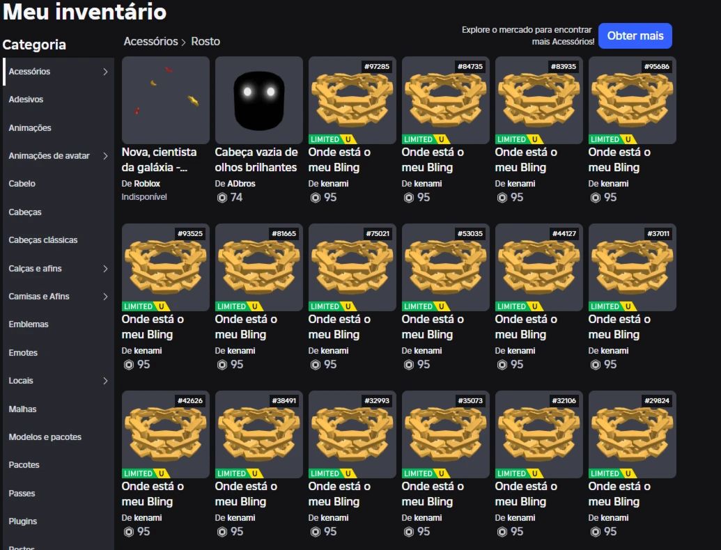Open the black glowing-eyes head thumbnail
Screen dimensions: 721x550
[259, 100]
